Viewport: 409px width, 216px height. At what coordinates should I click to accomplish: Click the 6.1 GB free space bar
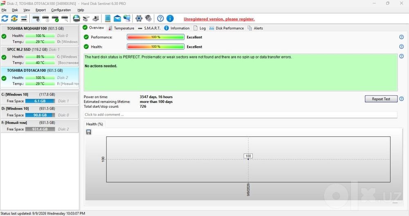pyautogui.click(x=40, y=101)
